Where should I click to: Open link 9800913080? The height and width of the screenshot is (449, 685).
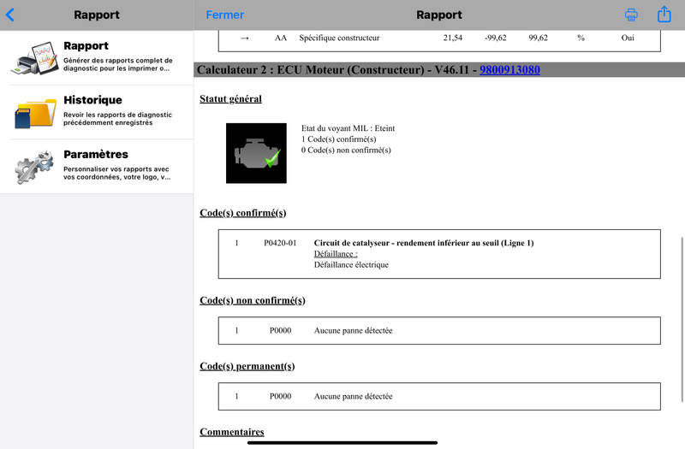(509, 70)
